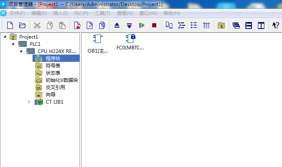Select the 程序块 folder
The width and height of the screenshot is (282, 167).
(53, 59)
